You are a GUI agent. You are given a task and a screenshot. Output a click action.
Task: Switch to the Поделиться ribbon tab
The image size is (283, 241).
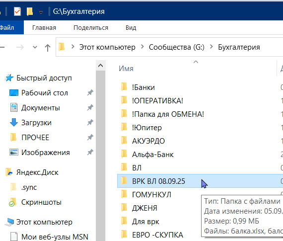[91, 28]
